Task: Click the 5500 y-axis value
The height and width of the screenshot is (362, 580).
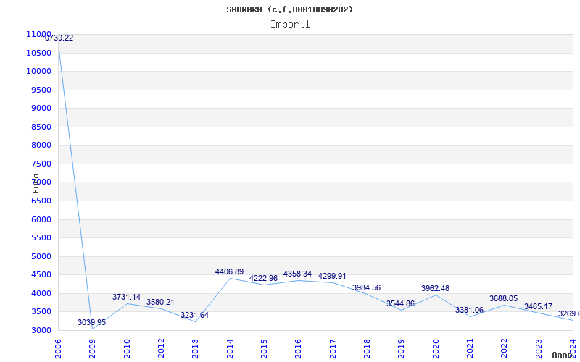Action: click(41, 238)
